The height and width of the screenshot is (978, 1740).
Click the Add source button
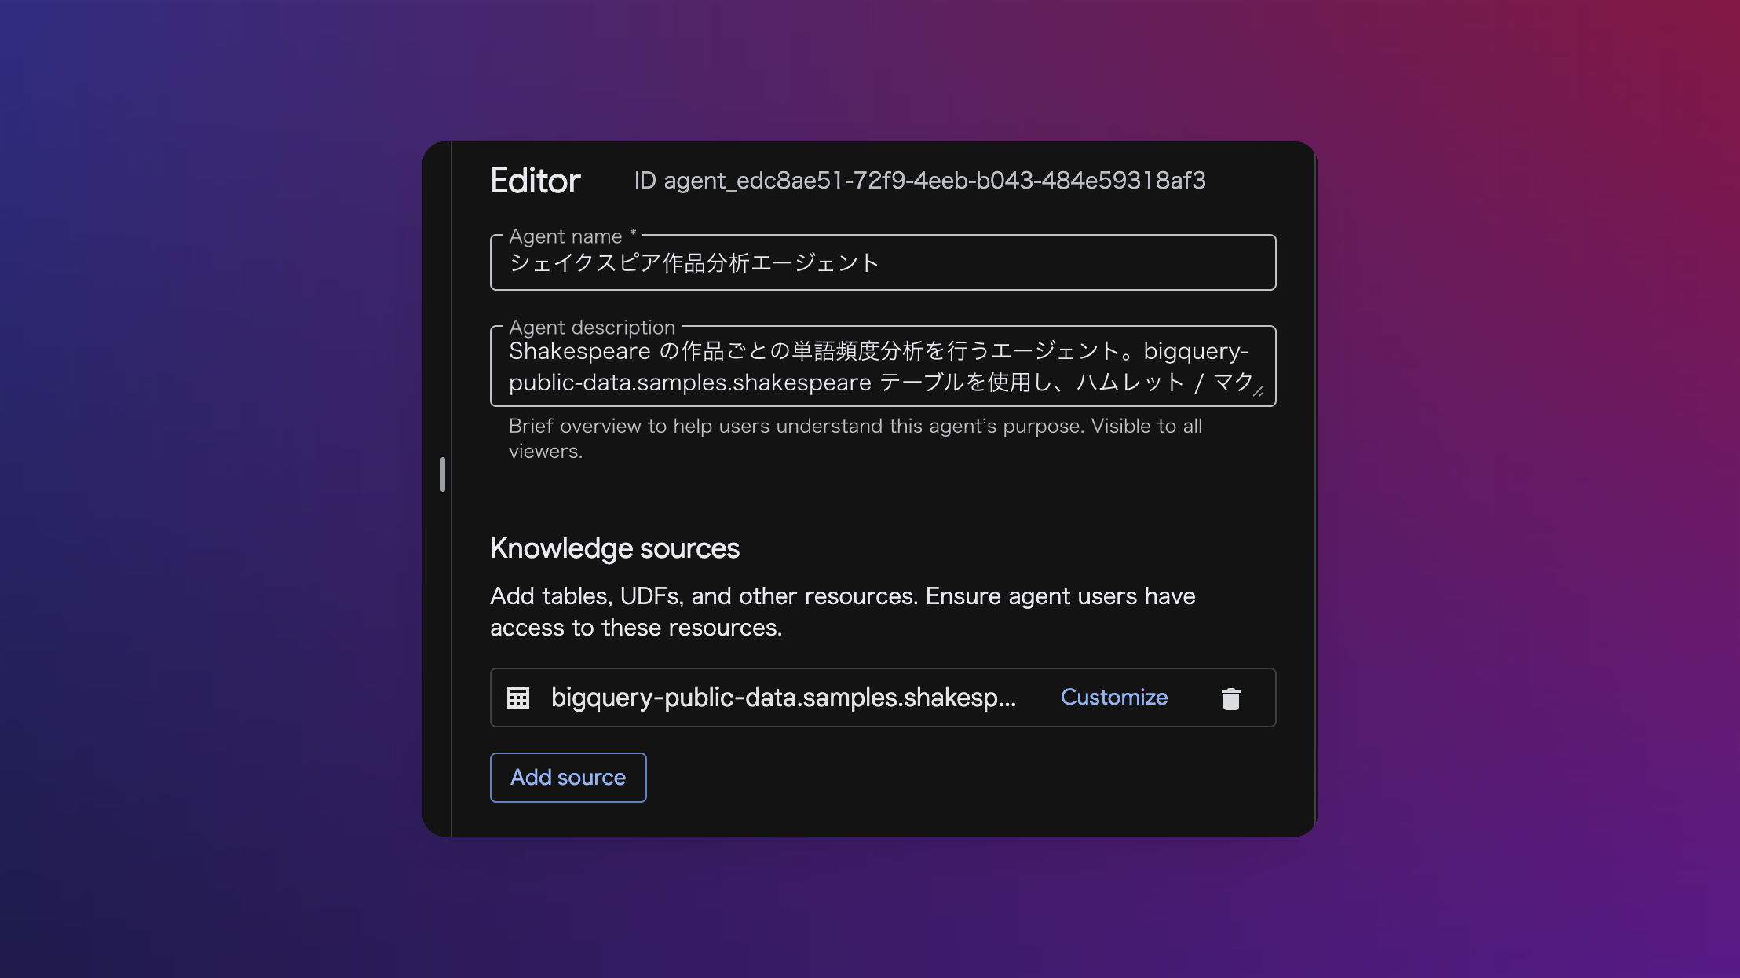[x=568, y=778]
